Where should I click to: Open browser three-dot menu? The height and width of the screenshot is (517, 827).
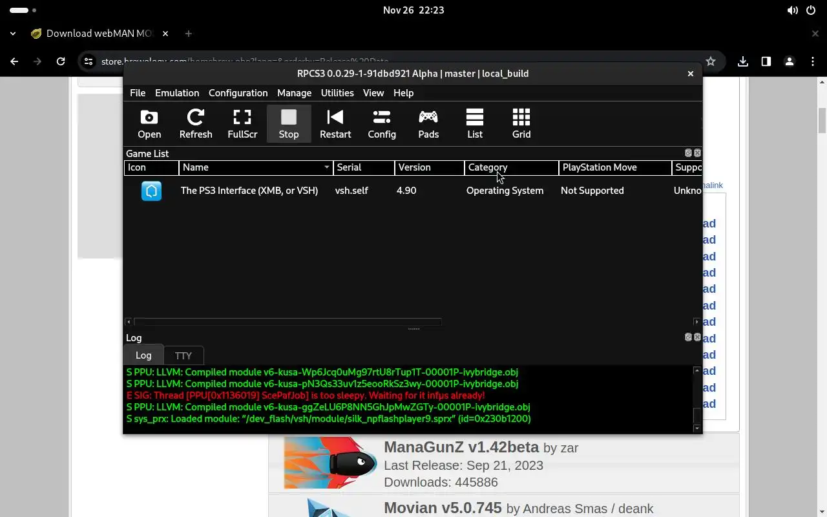pos(813,61)
